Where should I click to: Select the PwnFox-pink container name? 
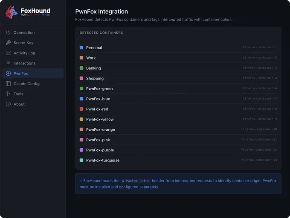pyautogui.click(x=98, y=140)
